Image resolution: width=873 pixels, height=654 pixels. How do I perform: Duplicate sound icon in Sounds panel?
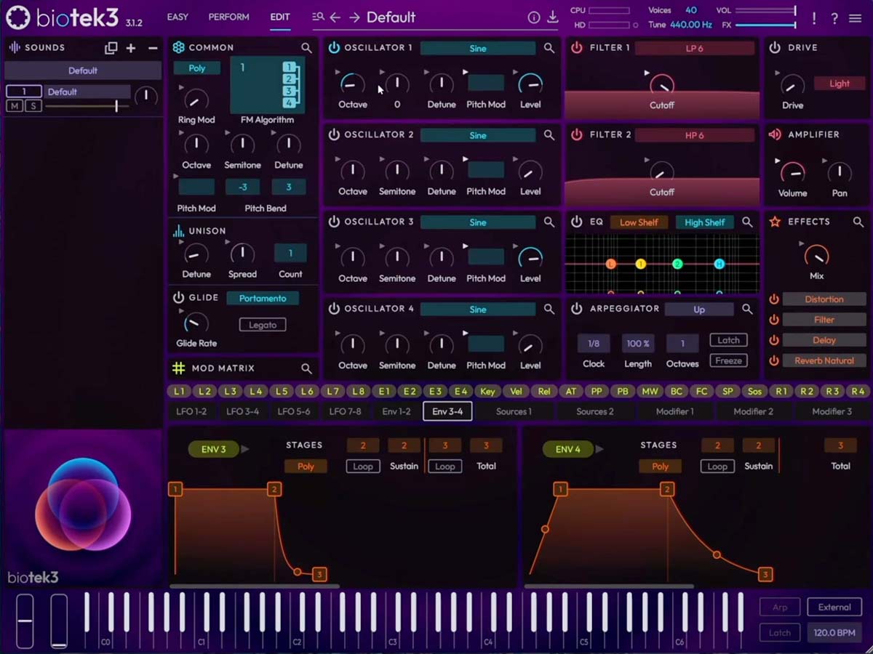click(x=111, y=48)
